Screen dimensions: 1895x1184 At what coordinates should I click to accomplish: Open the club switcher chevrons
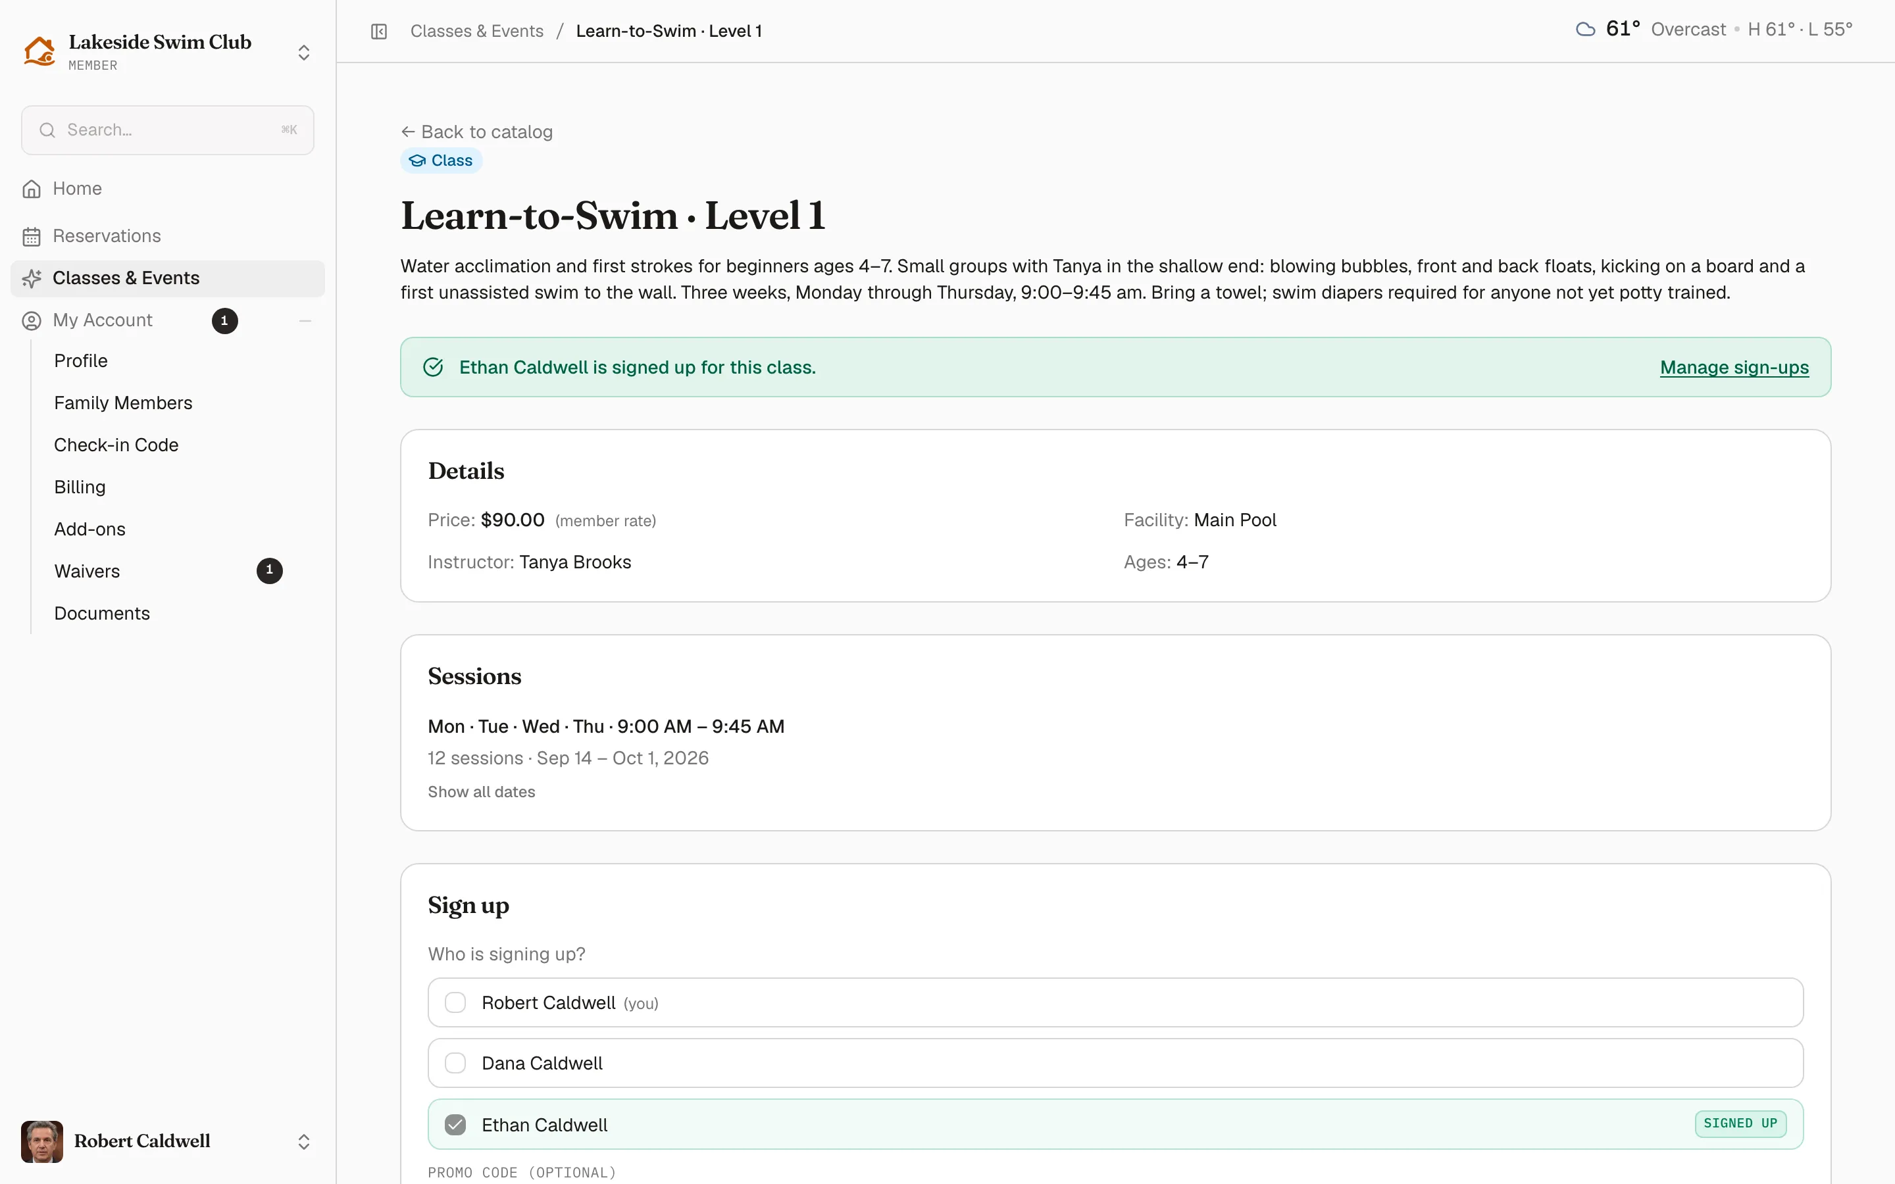(304, 53)
